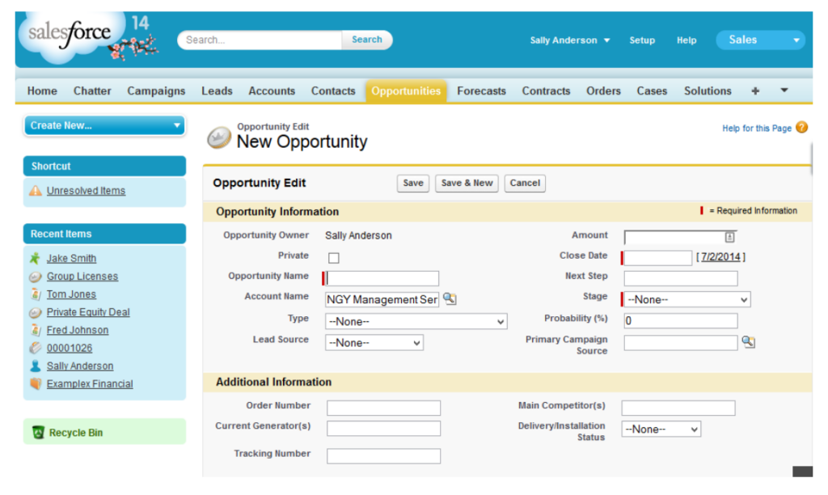Open the Campaigns tab
Viewport: 828px width, 495px height.
tap(156, 91)
